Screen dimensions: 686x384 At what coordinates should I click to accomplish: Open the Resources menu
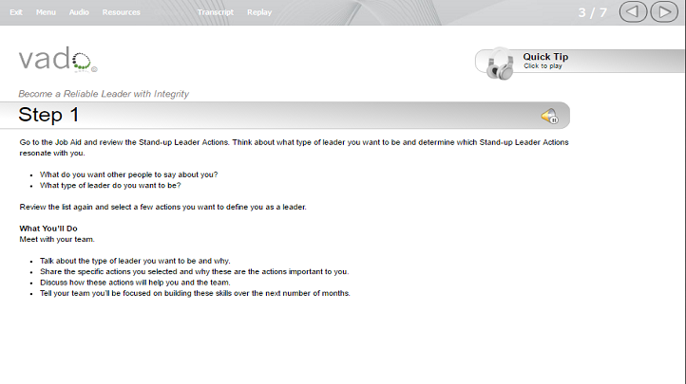[122, 12]
